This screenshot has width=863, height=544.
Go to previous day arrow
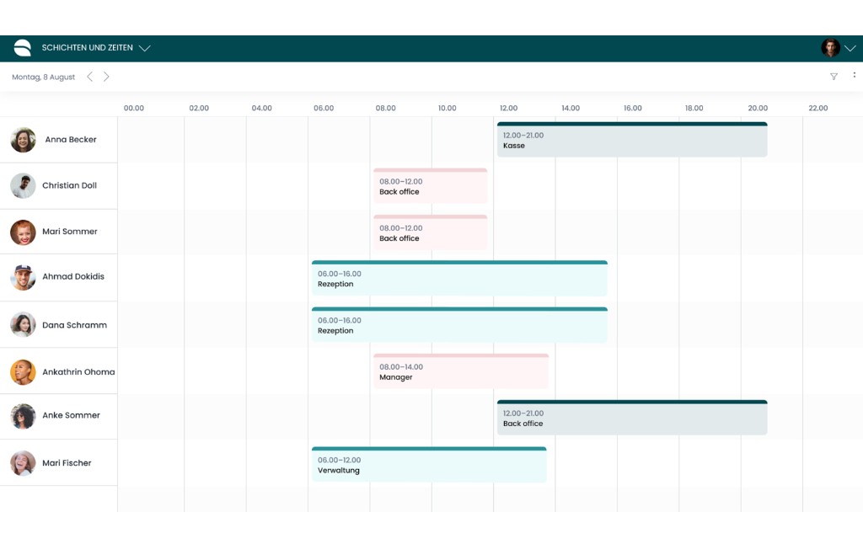click(89, 77)
